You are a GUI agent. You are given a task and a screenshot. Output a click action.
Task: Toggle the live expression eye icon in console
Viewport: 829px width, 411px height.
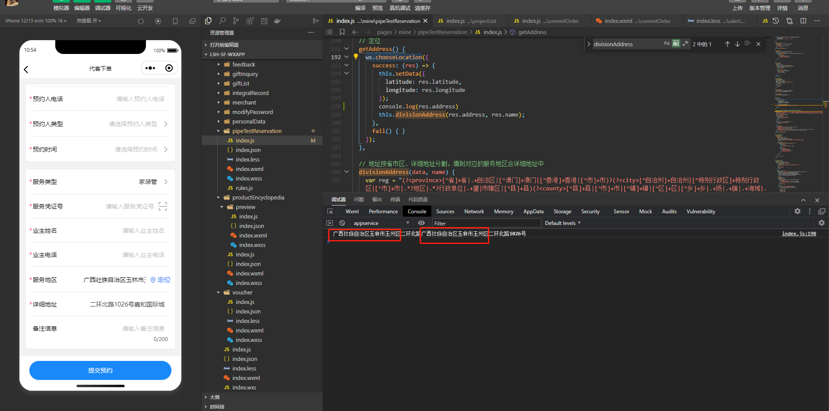click(421, 223)
